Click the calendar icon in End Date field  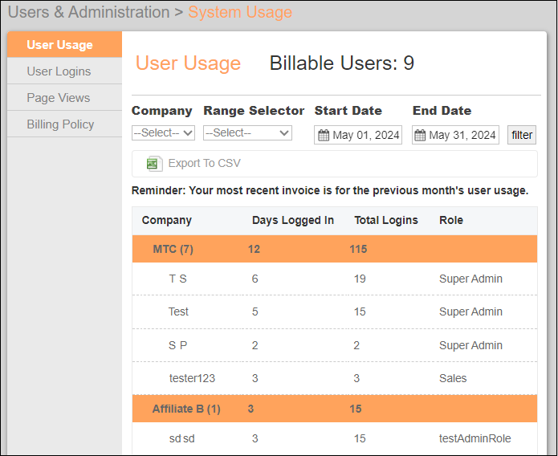click(x=420, y=135)
